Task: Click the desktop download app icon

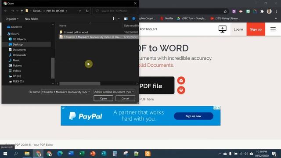Action: click(x=223, y=29)
